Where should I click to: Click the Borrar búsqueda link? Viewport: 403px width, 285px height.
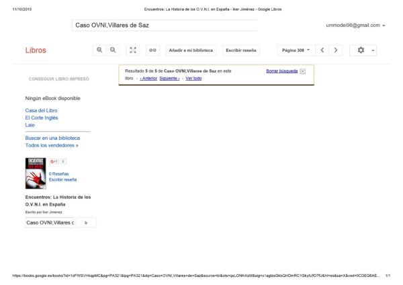282,71
